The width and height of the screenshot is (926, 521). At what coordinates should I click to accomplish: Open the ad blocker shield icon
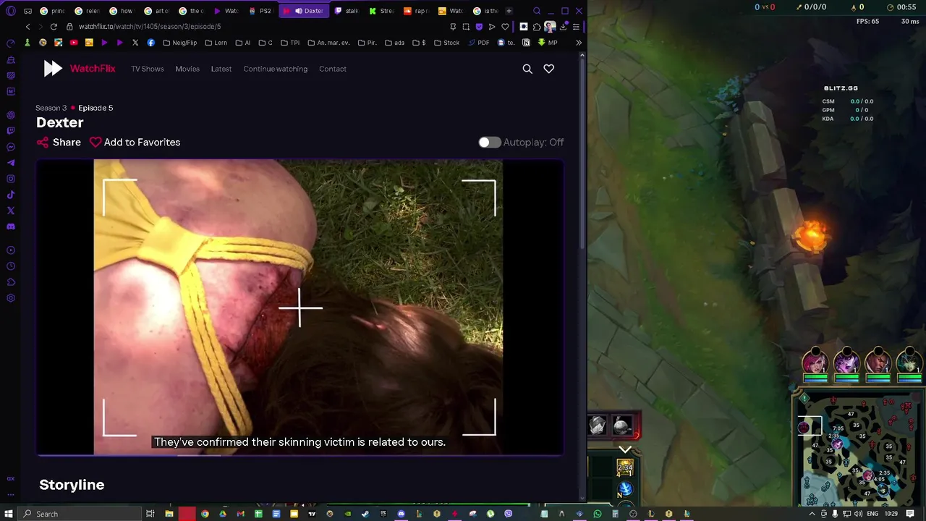(479, 27)
